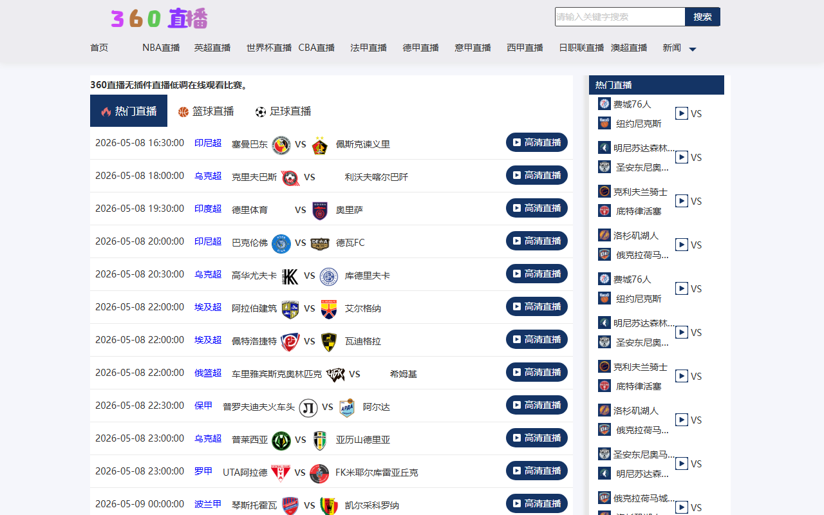Screen dimensions: 824x515
Task: Play sidebar match 洛杉矶湖人 vs 俄克拉荷马, first entry
Action: [682, 245]
